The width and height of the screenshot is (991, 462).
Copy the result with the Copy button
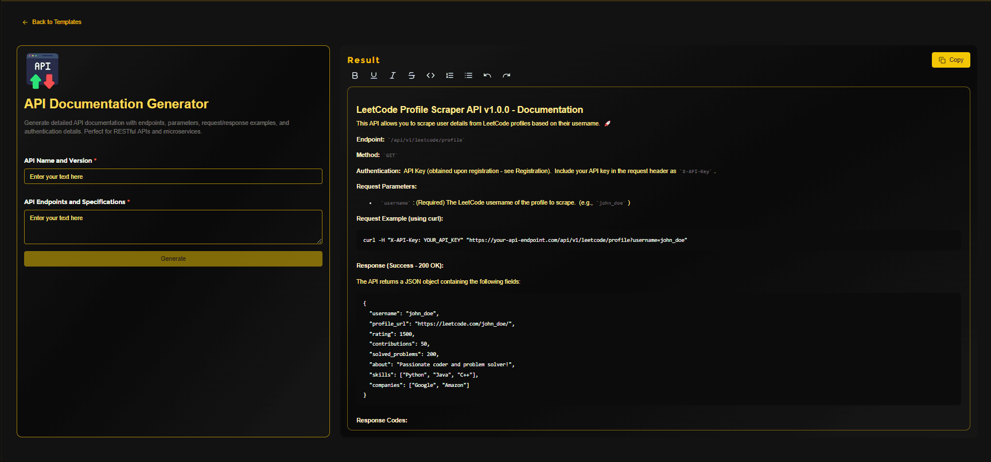point(951,60)
